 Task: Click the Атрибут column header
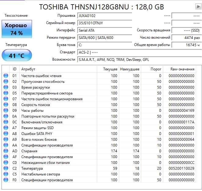[58, 69]
